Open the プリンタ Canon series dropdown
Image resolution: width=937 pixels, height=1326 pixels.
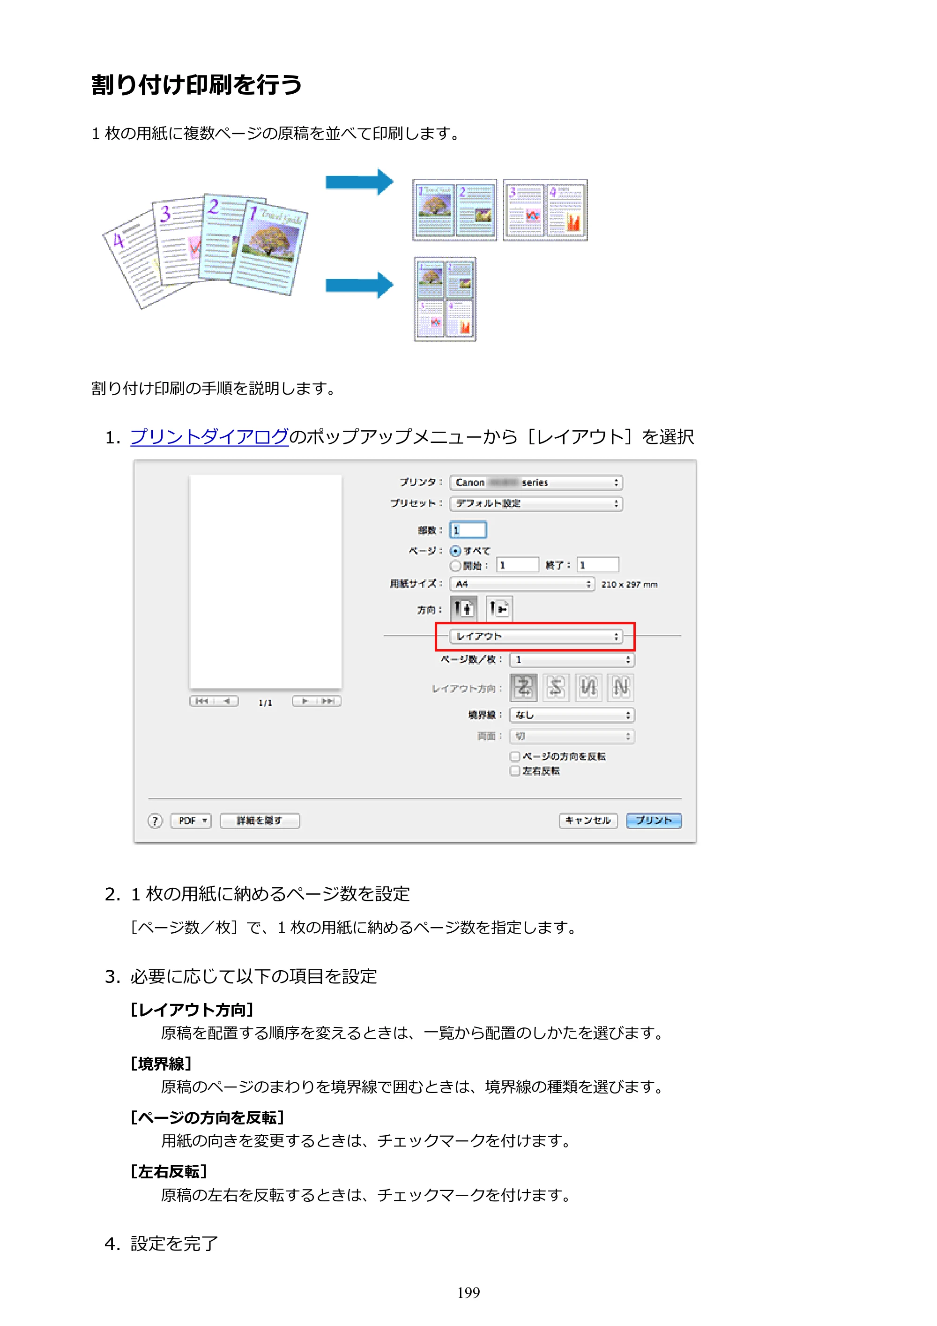point(536,482)
